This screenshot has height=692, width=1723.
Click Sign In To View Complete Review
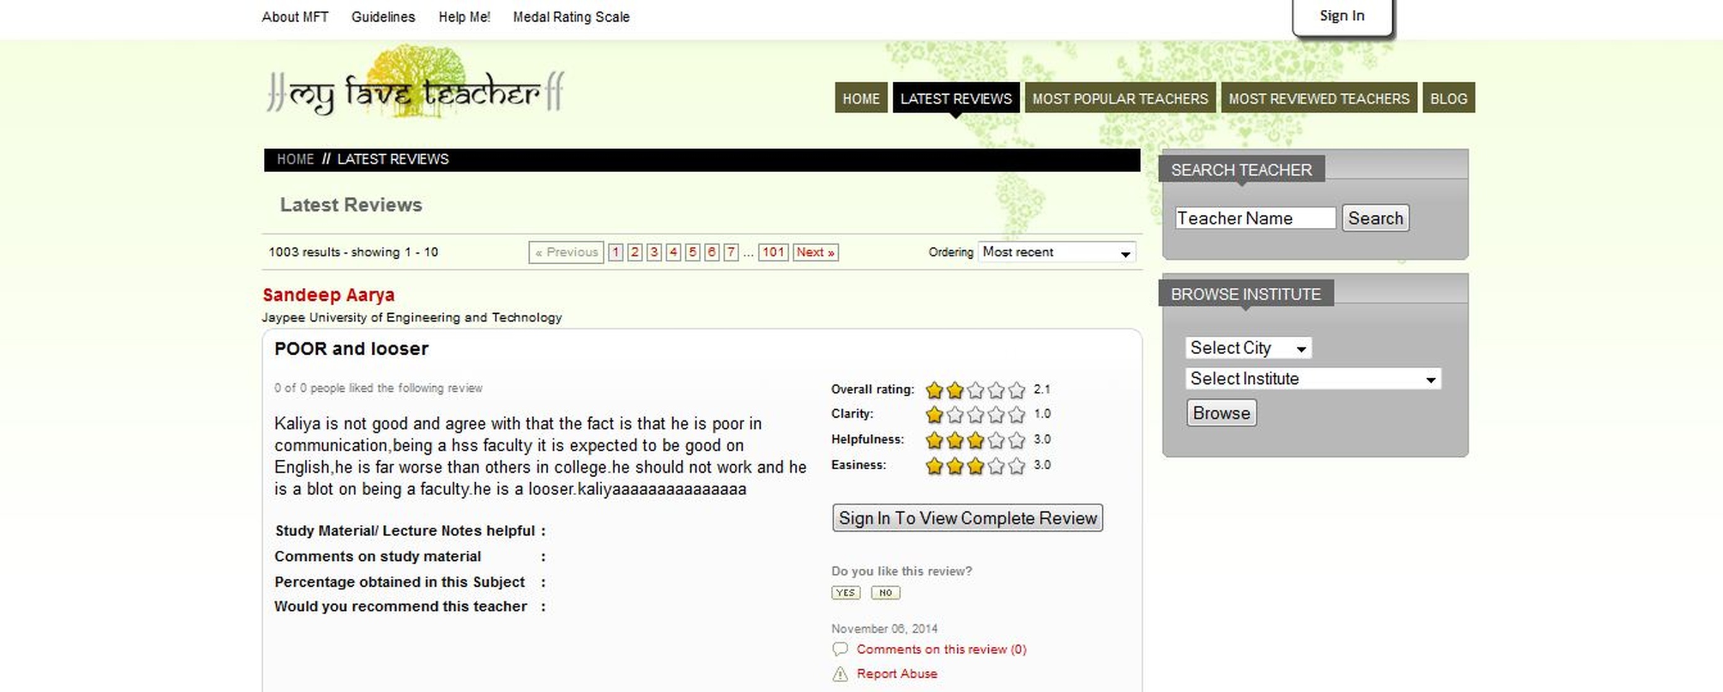(967, 517)
